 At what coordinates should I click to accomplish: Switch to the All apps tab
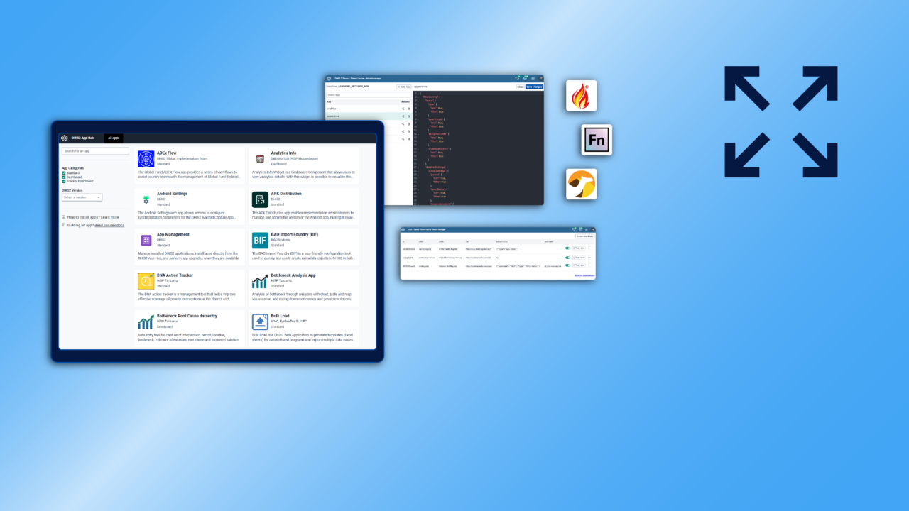[114, 138]
